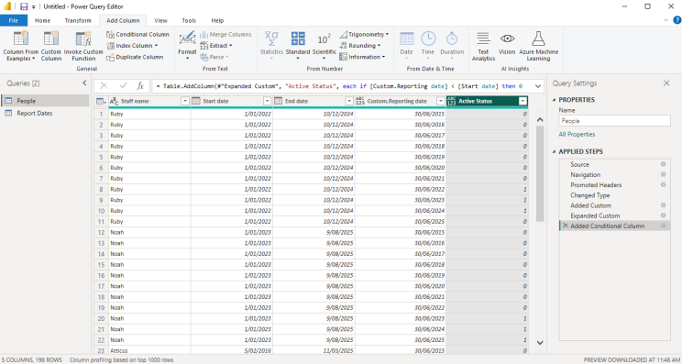Confirm the formula with the checkmark
Image resolution: width=682 pixels, height=364 pixels.
(123, 86)
